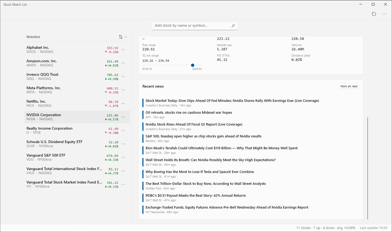Select Realty Income Corporation stock

(x=77, y=130)
